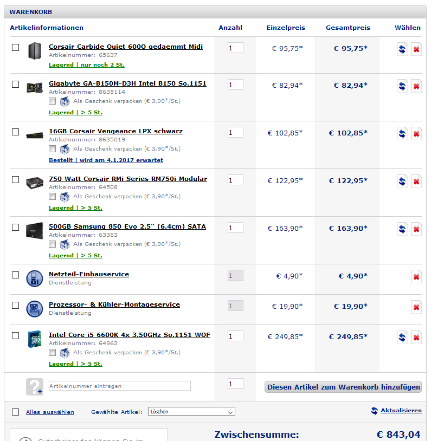Delete Corsair Carbide Quiet 600Q with the red X

point(416,49)
